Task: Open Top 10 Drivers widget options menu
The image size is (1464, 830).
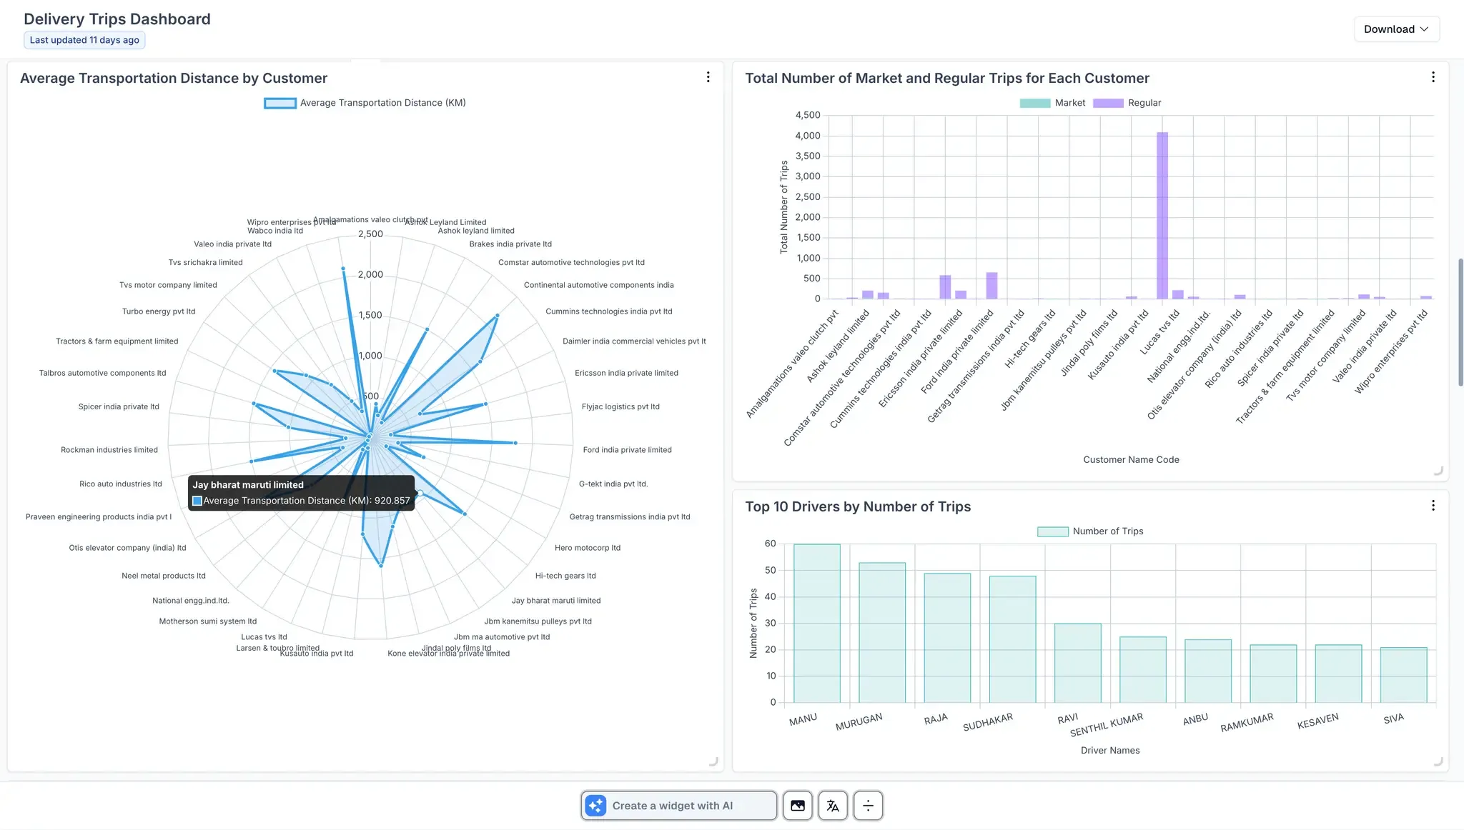Action: [x=1433, y=506]
